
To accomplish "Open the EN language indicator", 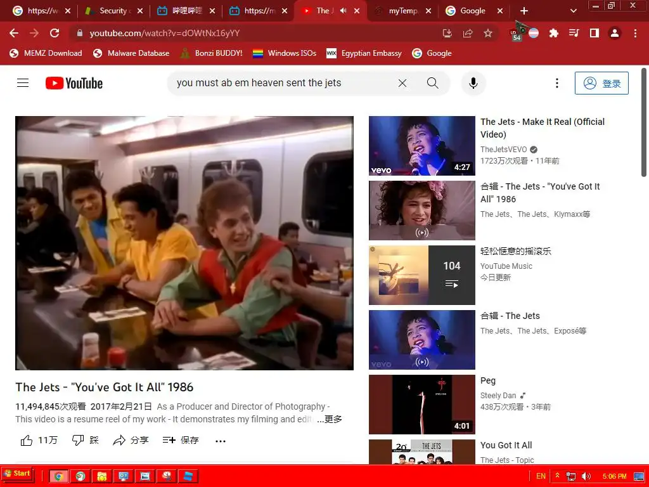I will pos(541,476).
